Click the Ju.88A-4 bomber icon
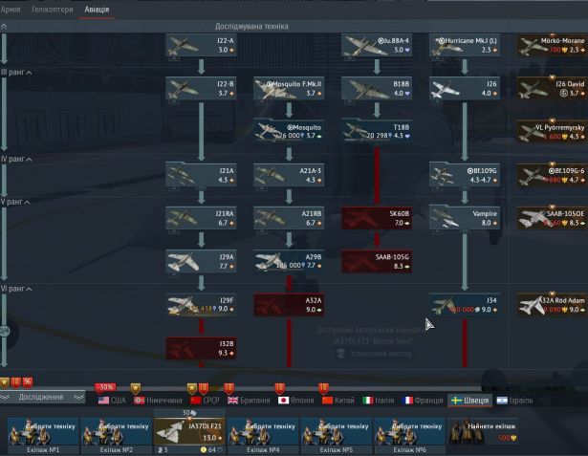The image size is (588, 456). 376,46
